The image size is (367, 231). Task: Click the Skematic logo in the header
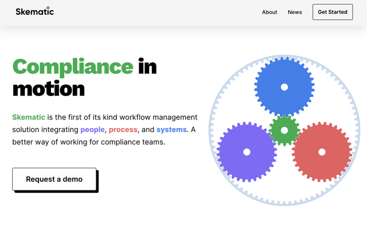pyautogui.click(x=34, y=11)
